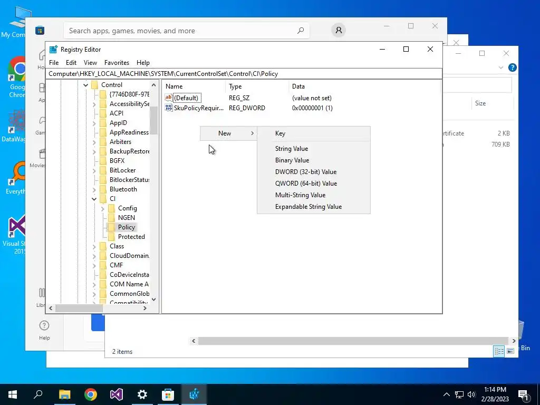Viewport: 540px width, 405px height.
Task: Click the BackupRestore folder icon
Action: point(103,151)
